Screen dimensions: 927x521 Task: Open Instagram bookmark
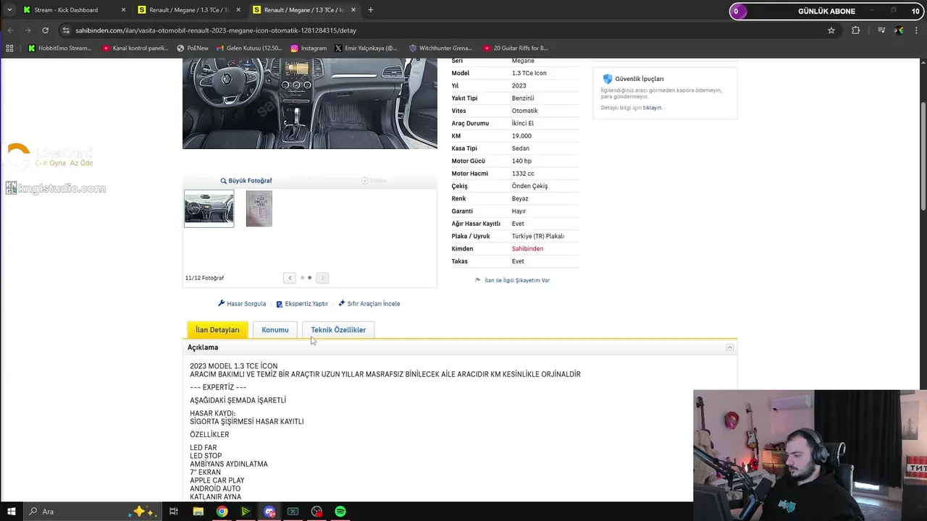(309, 48)
